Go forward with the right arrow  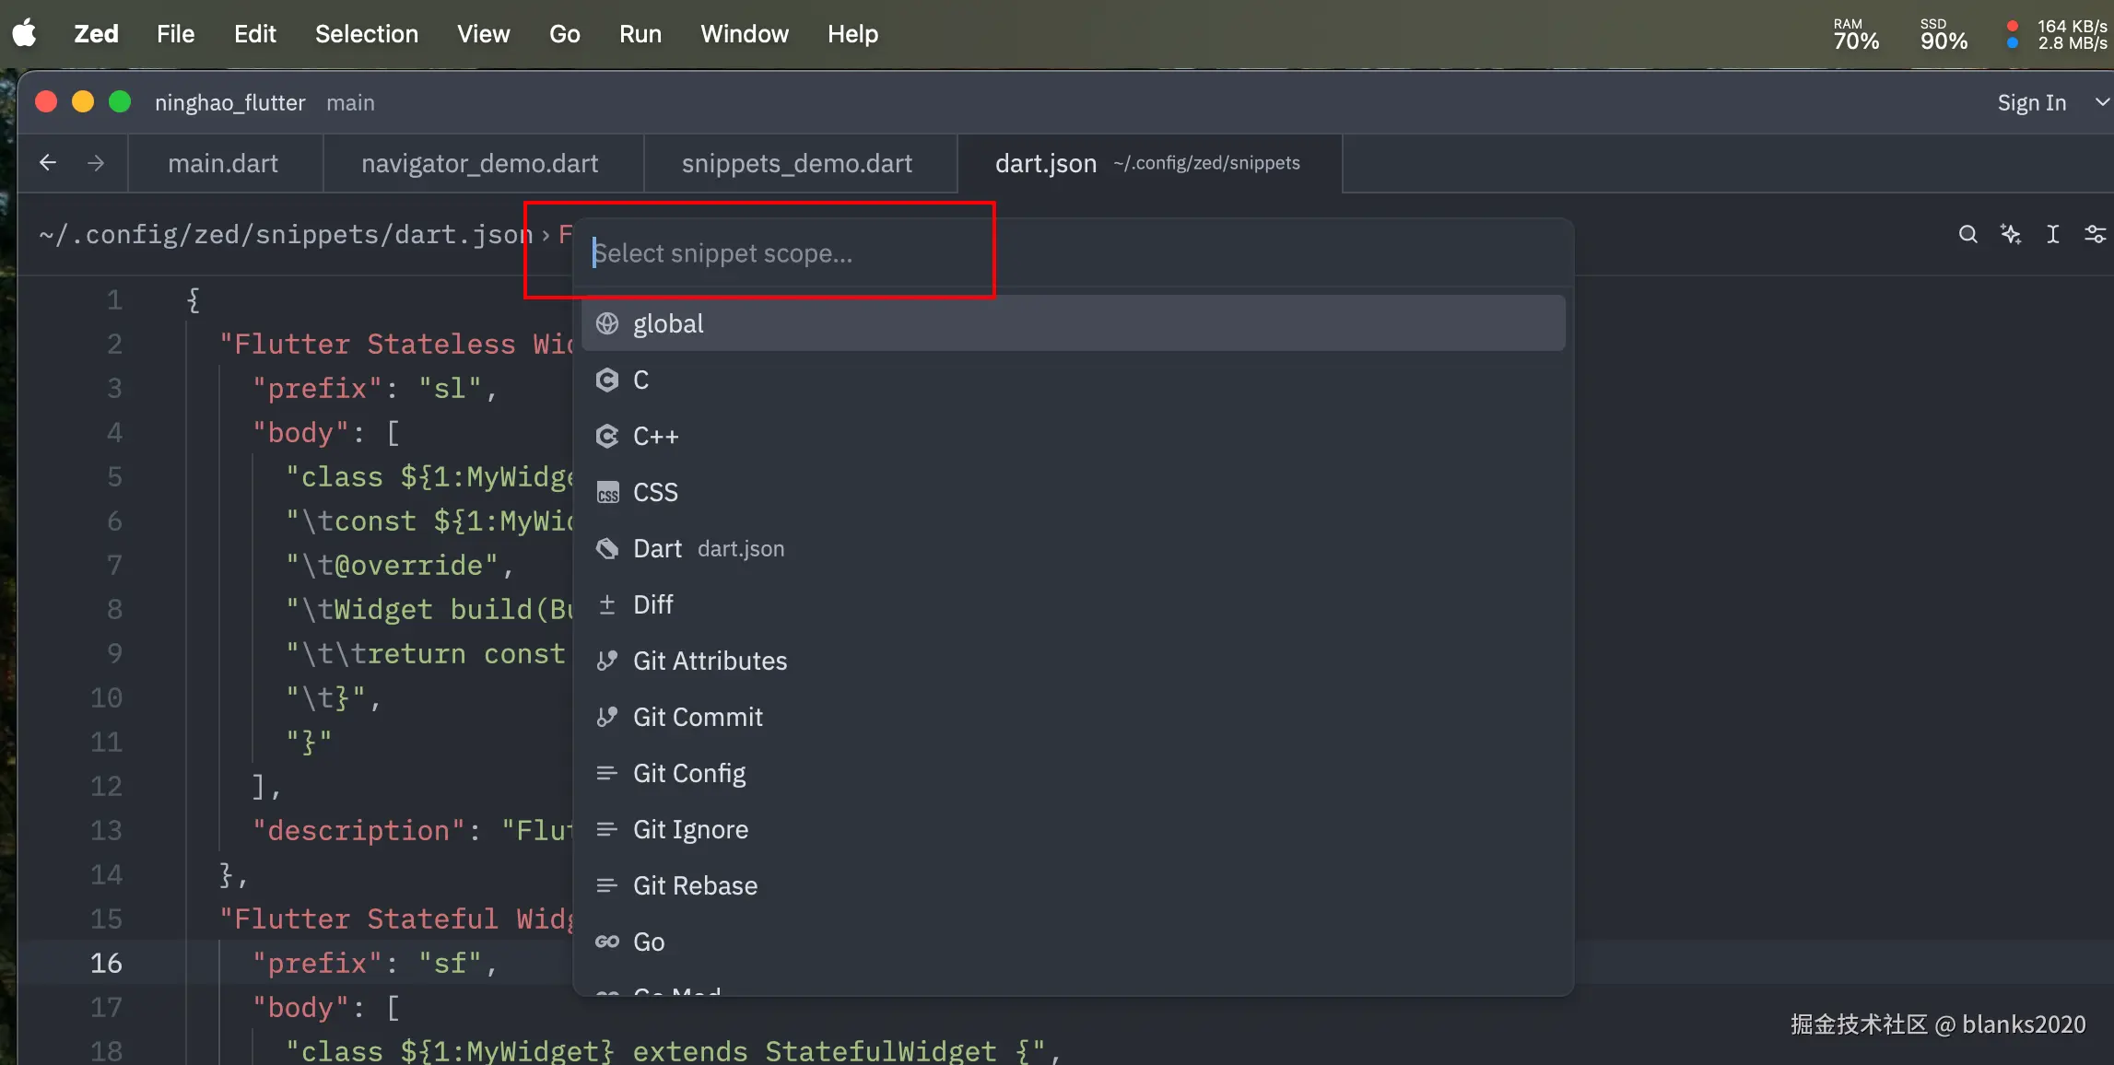click(96, 163)
